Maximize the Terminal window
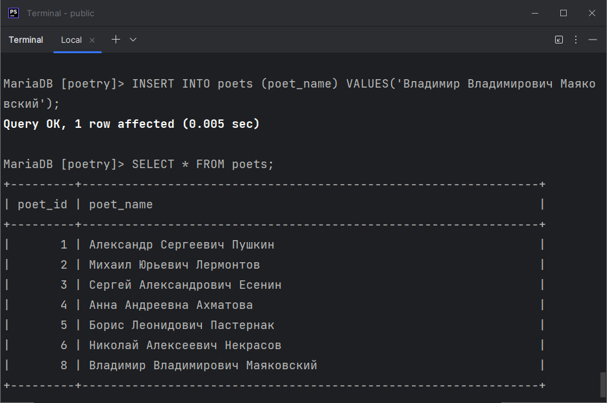The width and height of the screenshot is (607, 403). click(564, 13)
